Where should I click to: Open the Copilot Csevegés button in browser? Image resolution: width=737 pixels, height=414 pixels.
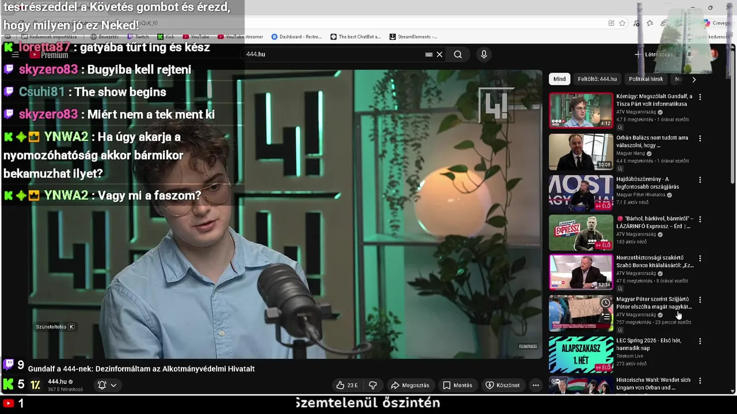pyautogui.click(x=716, y=23)
